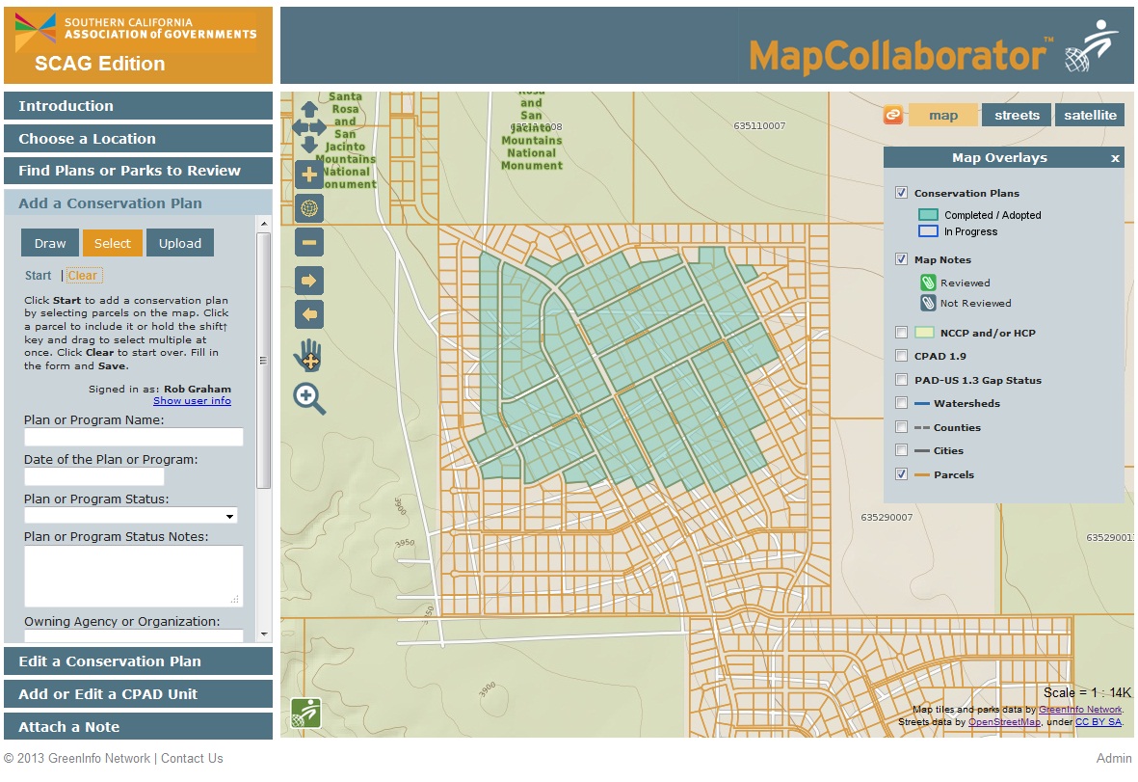1138x782 pixels.
Task: Collapse Add a Conservation Plan header
Action: [138, 203]
